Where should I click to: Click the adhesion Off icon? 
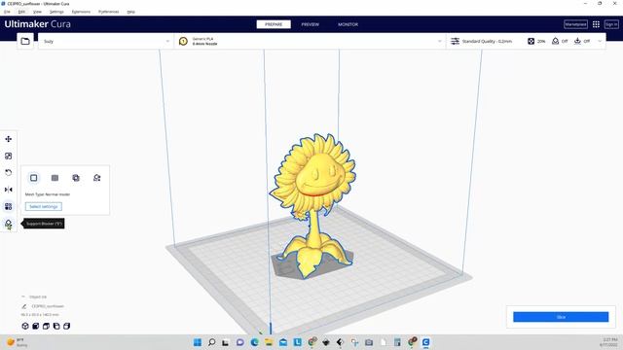577,41
